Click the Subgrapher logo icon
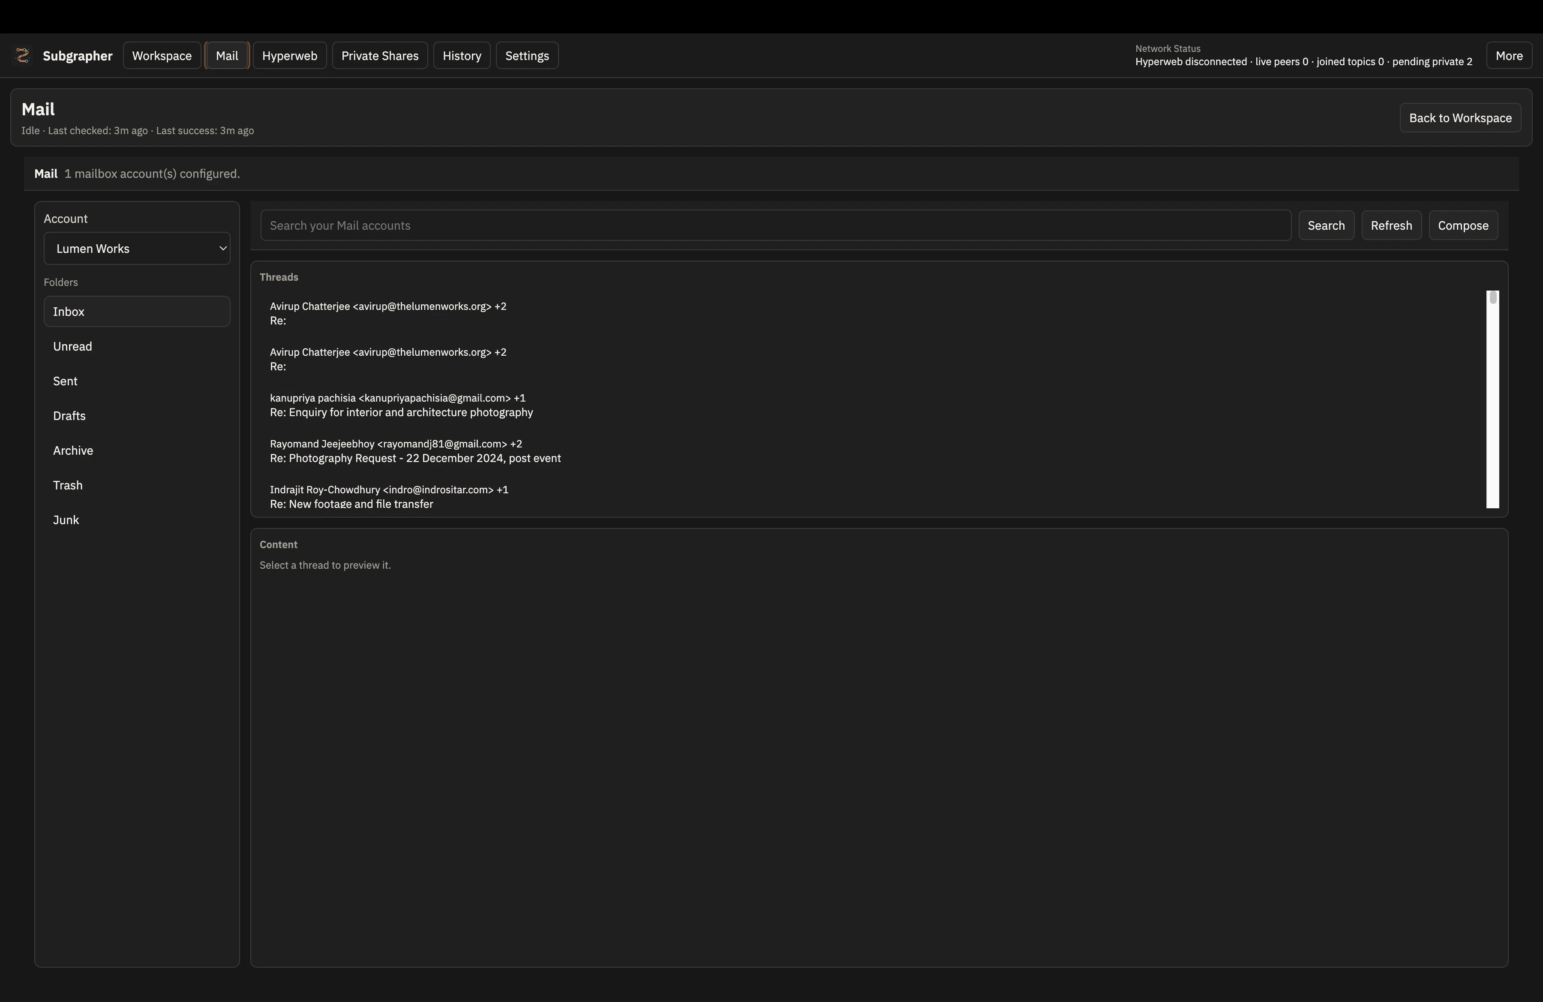This screenshot has height=1002, width=1543. click(x=23, y=55)
